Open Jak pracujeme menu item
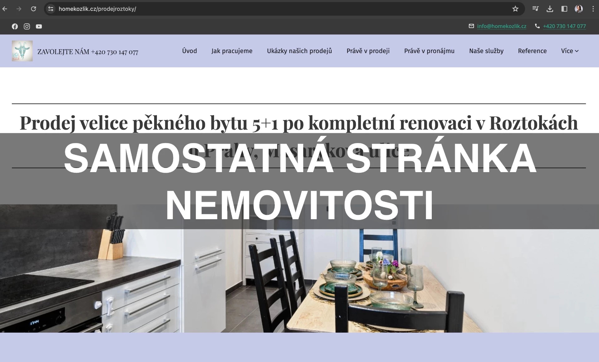 coord(232,51)
